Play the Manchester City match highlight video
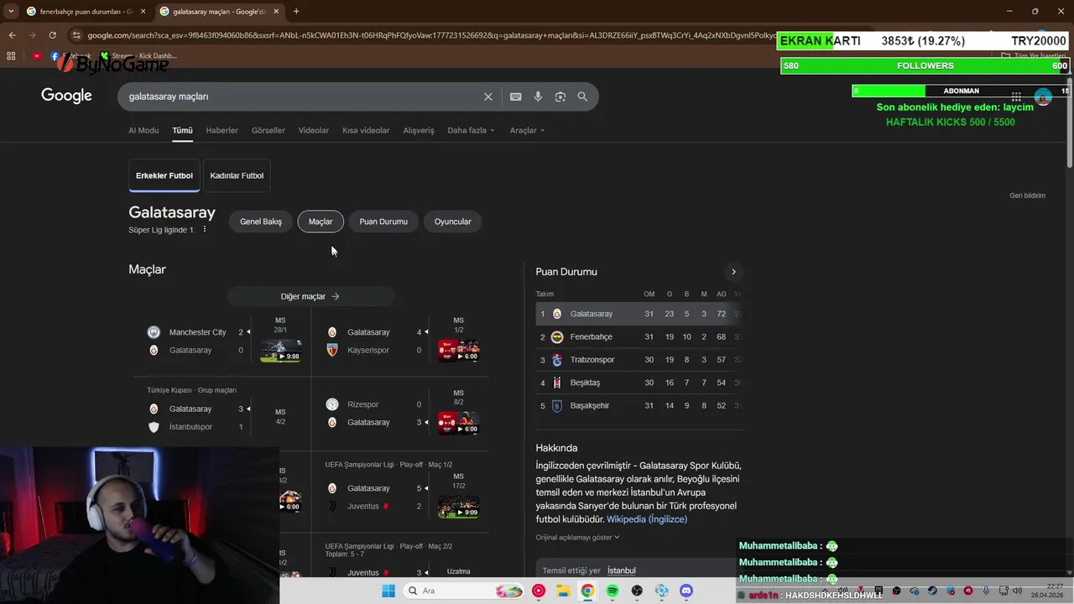 point(281,351)
